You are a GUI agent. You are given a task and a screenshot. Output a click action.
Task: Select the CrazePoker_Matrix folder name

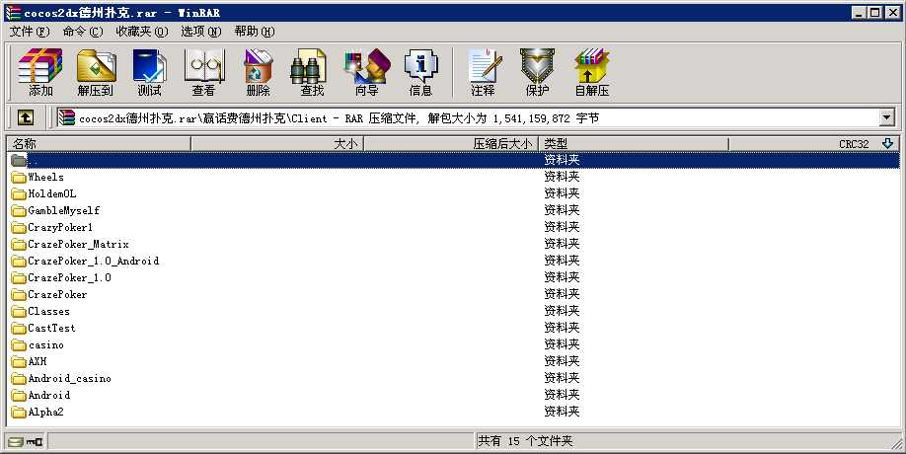coord(79,245)
